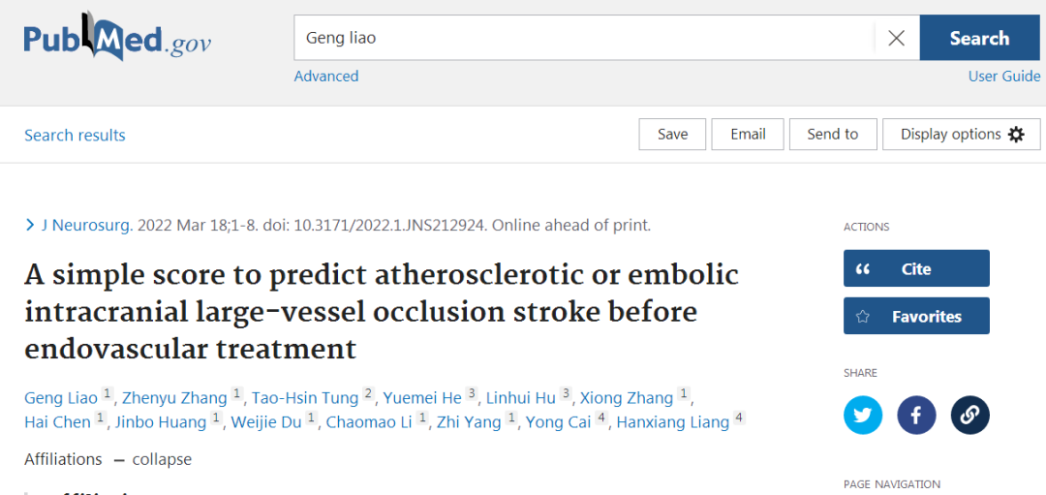Image resolution: width=1046 pixels, height=495 pixels.
Task: Cite this article
Action: (x=916, y=269)
